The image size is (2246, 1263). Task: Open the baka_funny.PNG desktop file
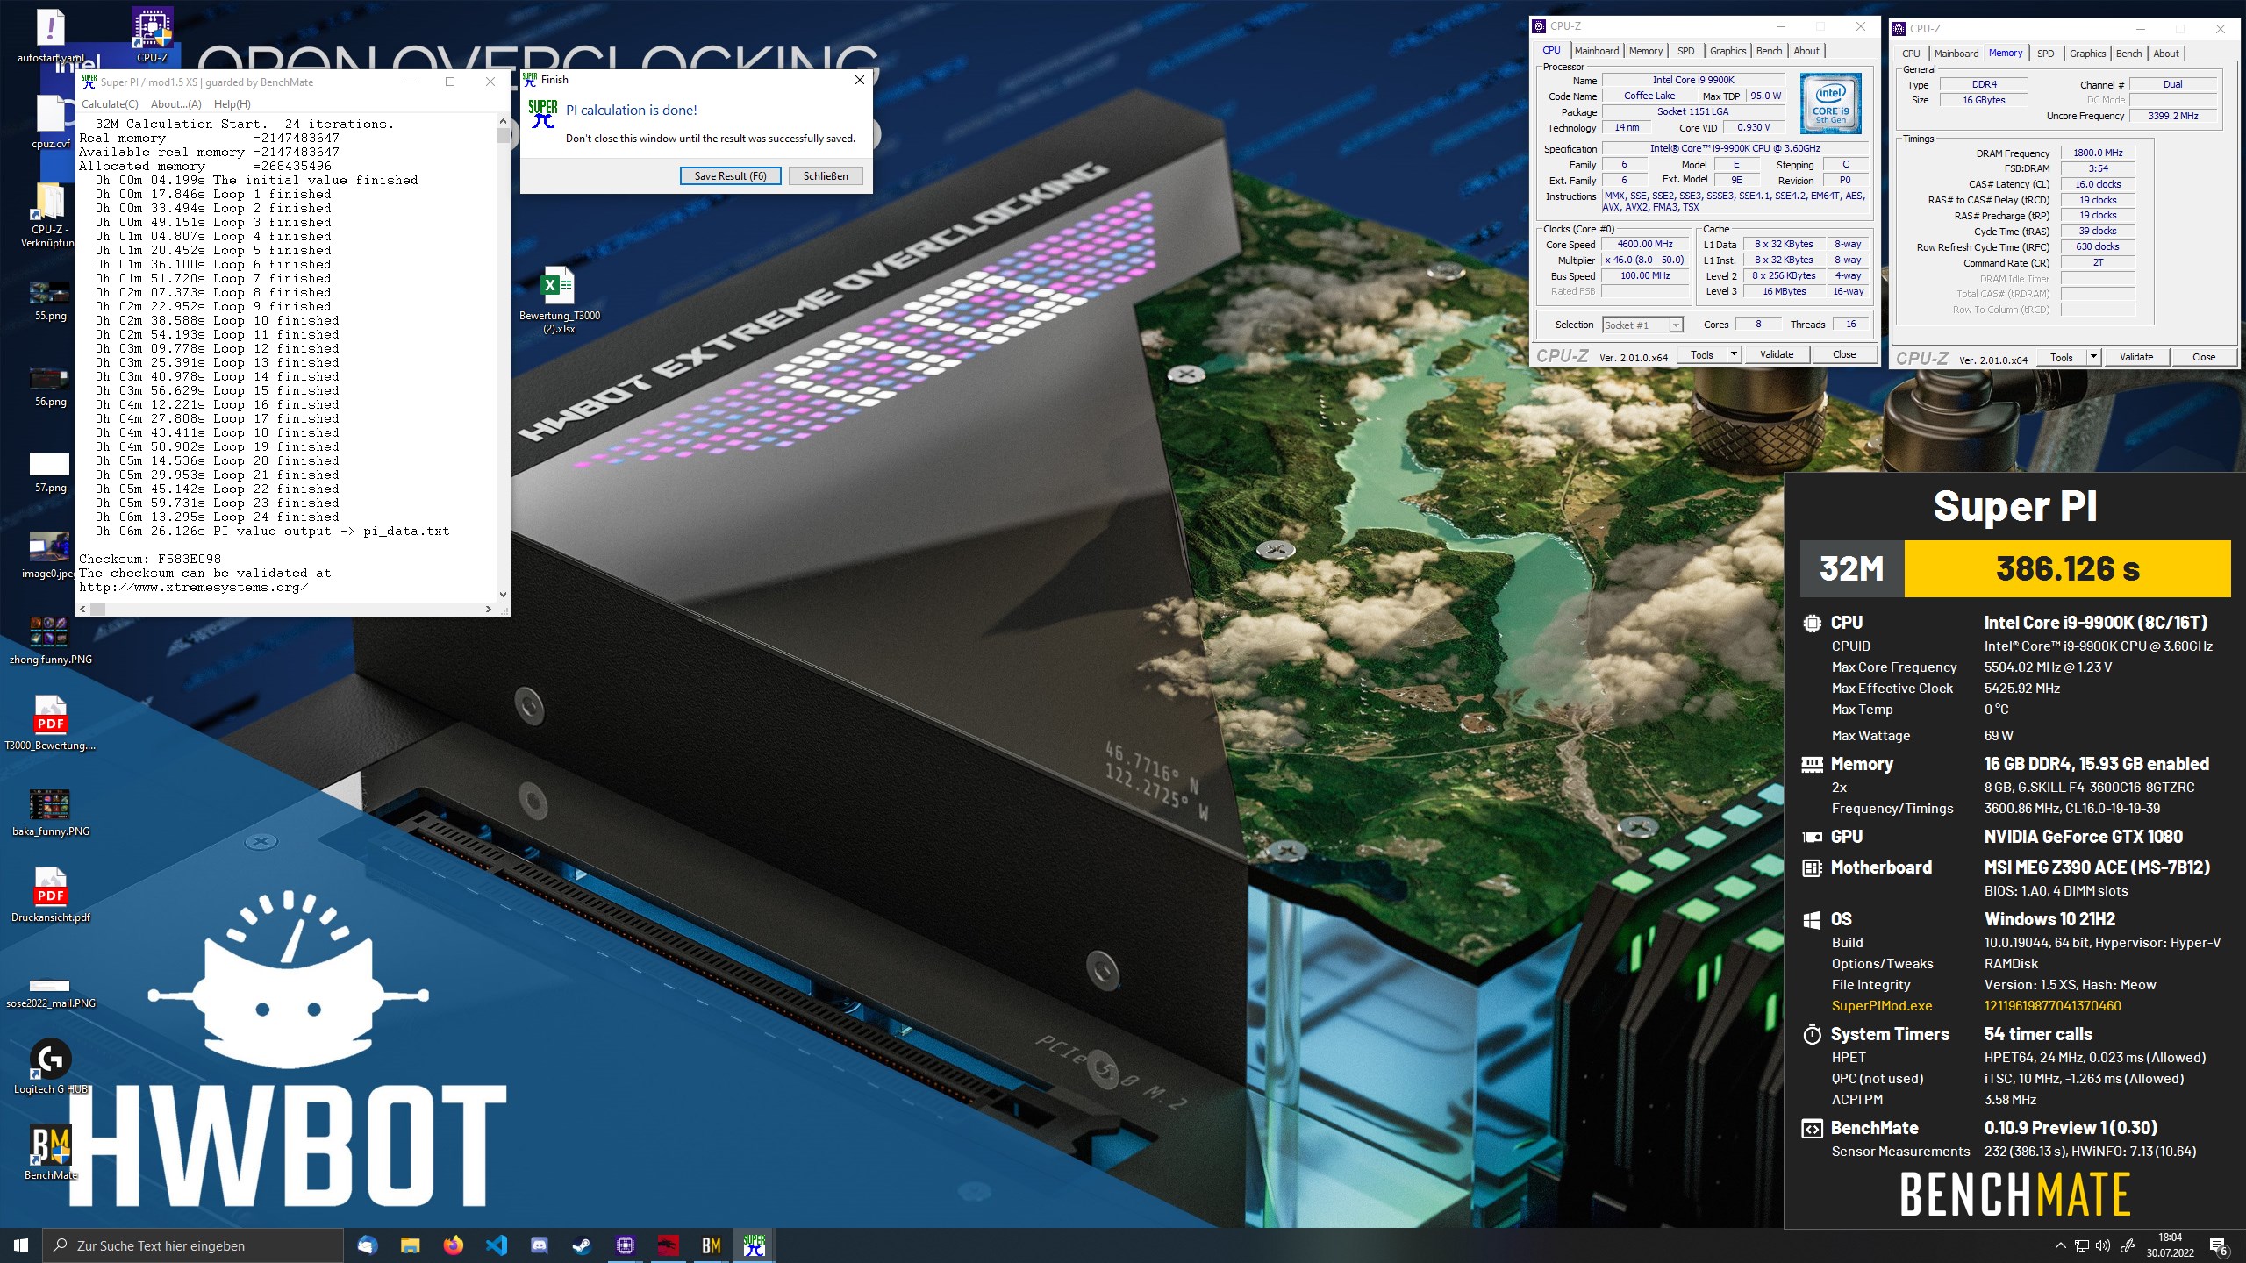click(51, 812)
